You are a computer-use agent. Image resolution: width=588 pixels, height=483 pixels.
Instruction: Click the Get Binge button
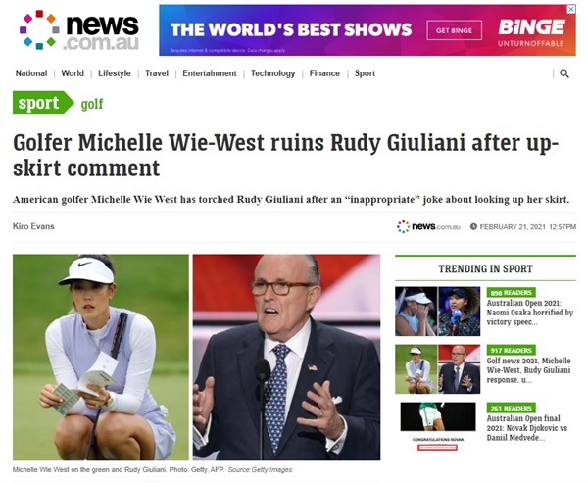pyautogui.click(x=454, y=30)
